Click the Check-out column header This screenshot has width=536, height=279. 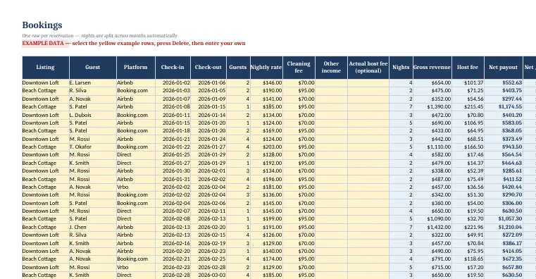(x=208, y=68)
